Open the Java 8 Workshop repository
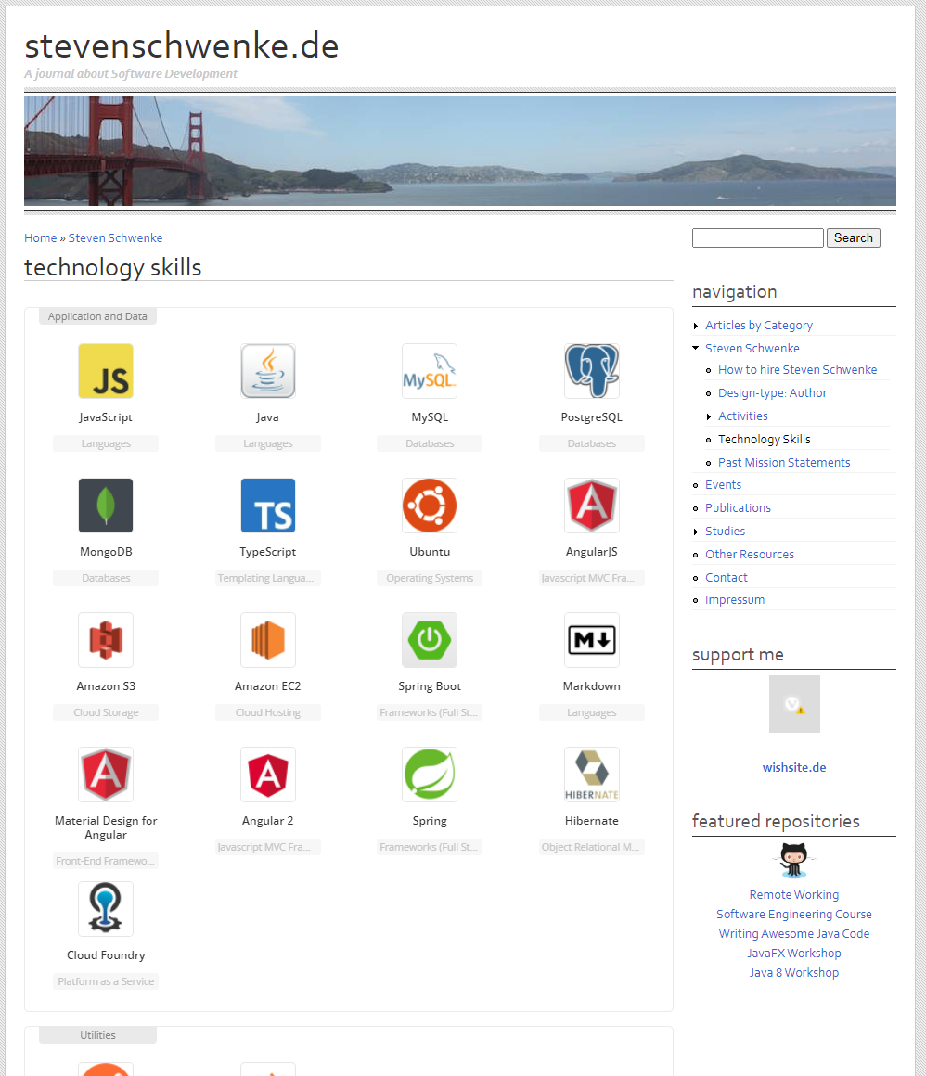 [794, 972]
